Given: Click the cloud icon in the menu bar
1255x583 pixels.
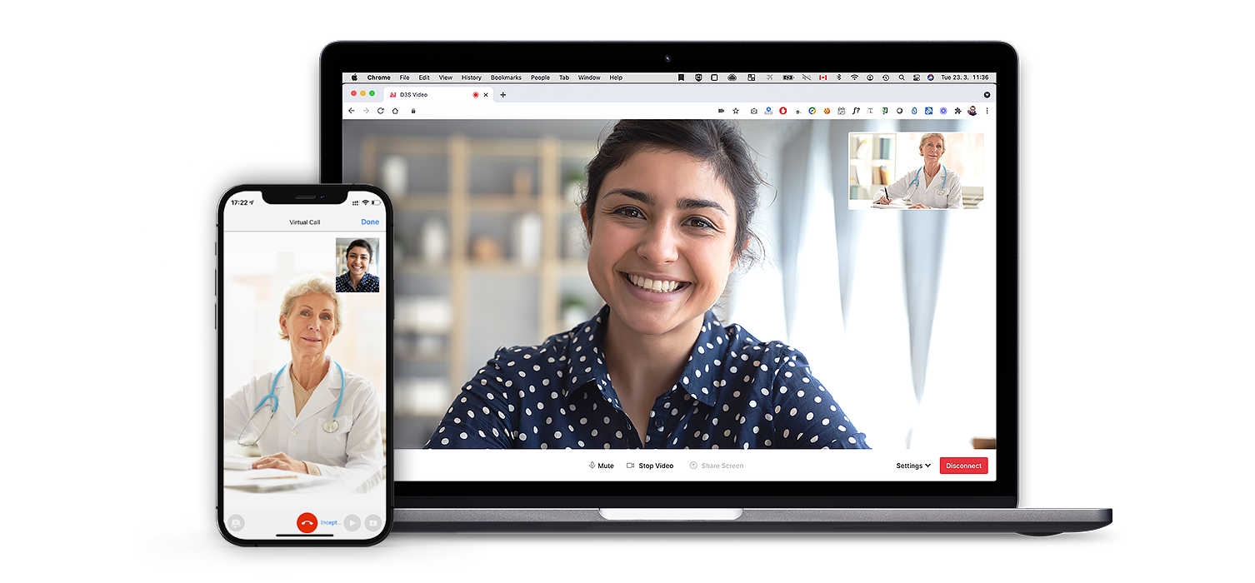Looking at the screenshot, I should click(732, 77).
